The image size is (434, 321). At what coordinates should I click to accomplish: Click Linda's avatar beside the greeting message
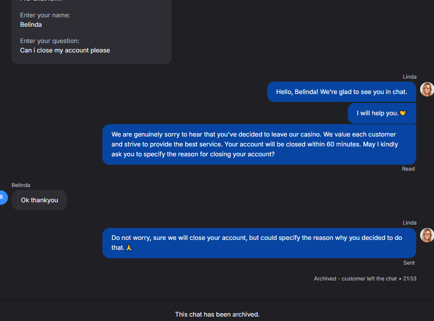click(x=427, y=90)
